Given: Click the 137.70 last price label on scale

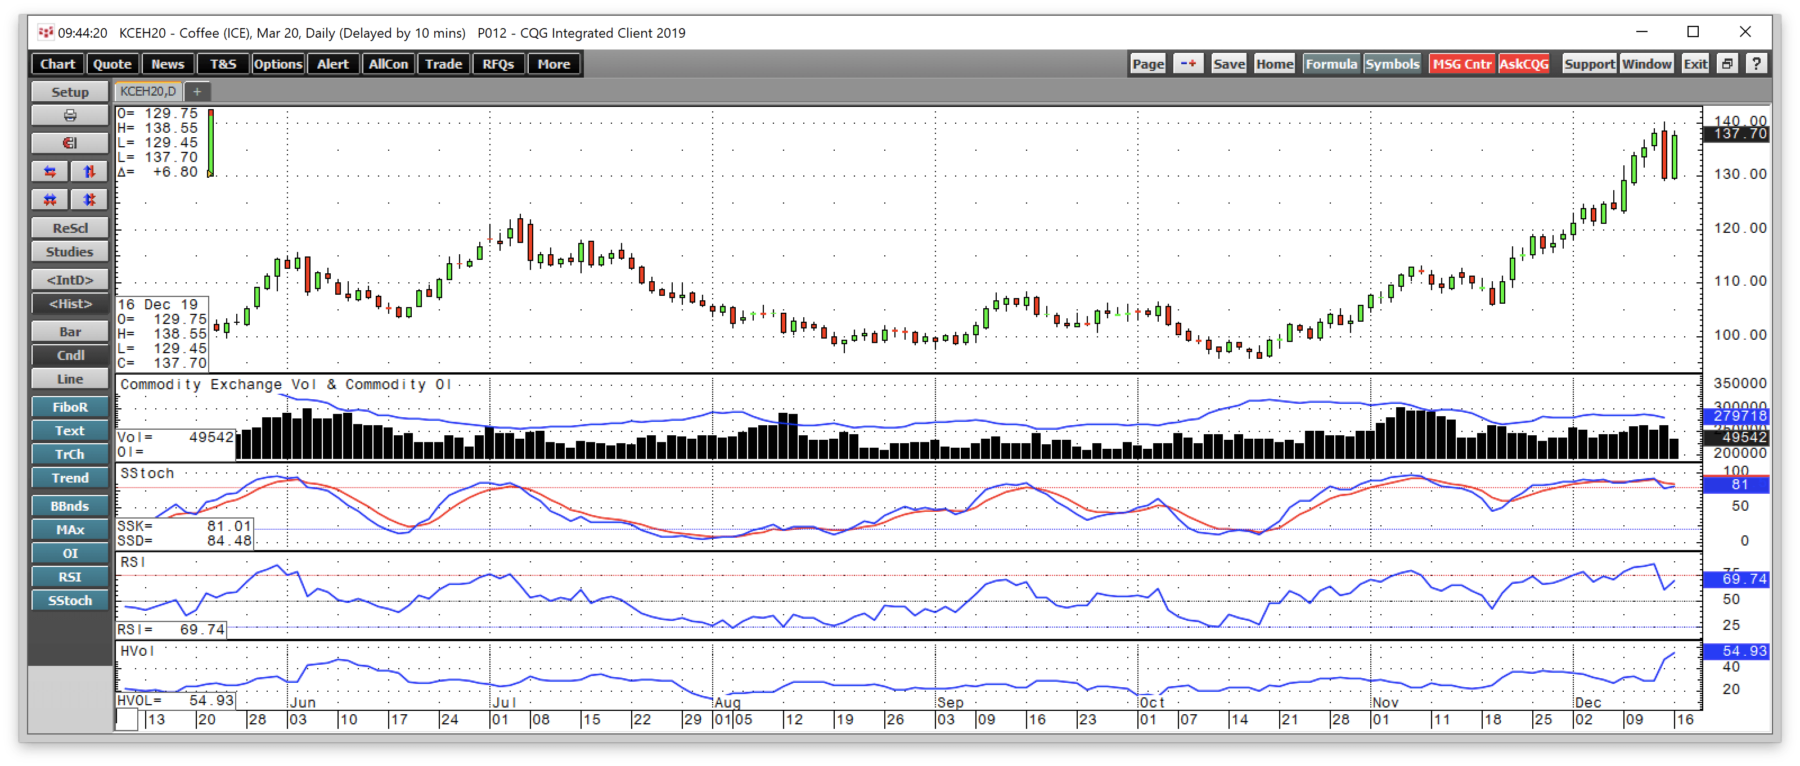Looking at the screenshot, I should pos(1736,133).
